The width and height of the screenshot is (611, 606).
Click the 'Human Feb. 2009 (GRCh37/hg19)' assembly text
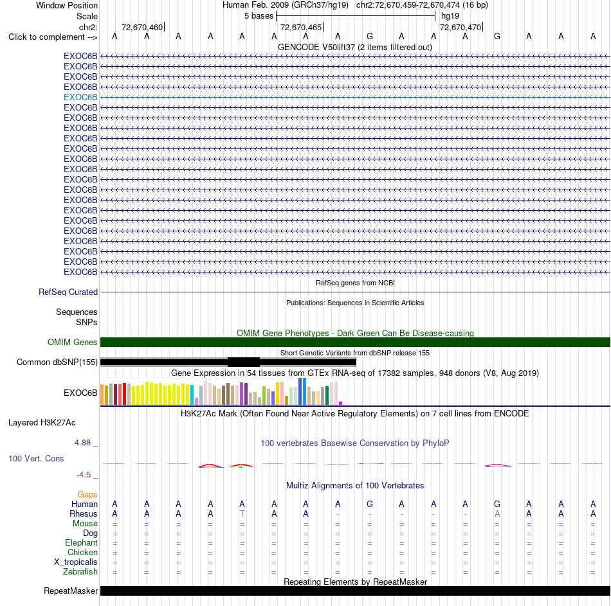click(x=286, y=5)
